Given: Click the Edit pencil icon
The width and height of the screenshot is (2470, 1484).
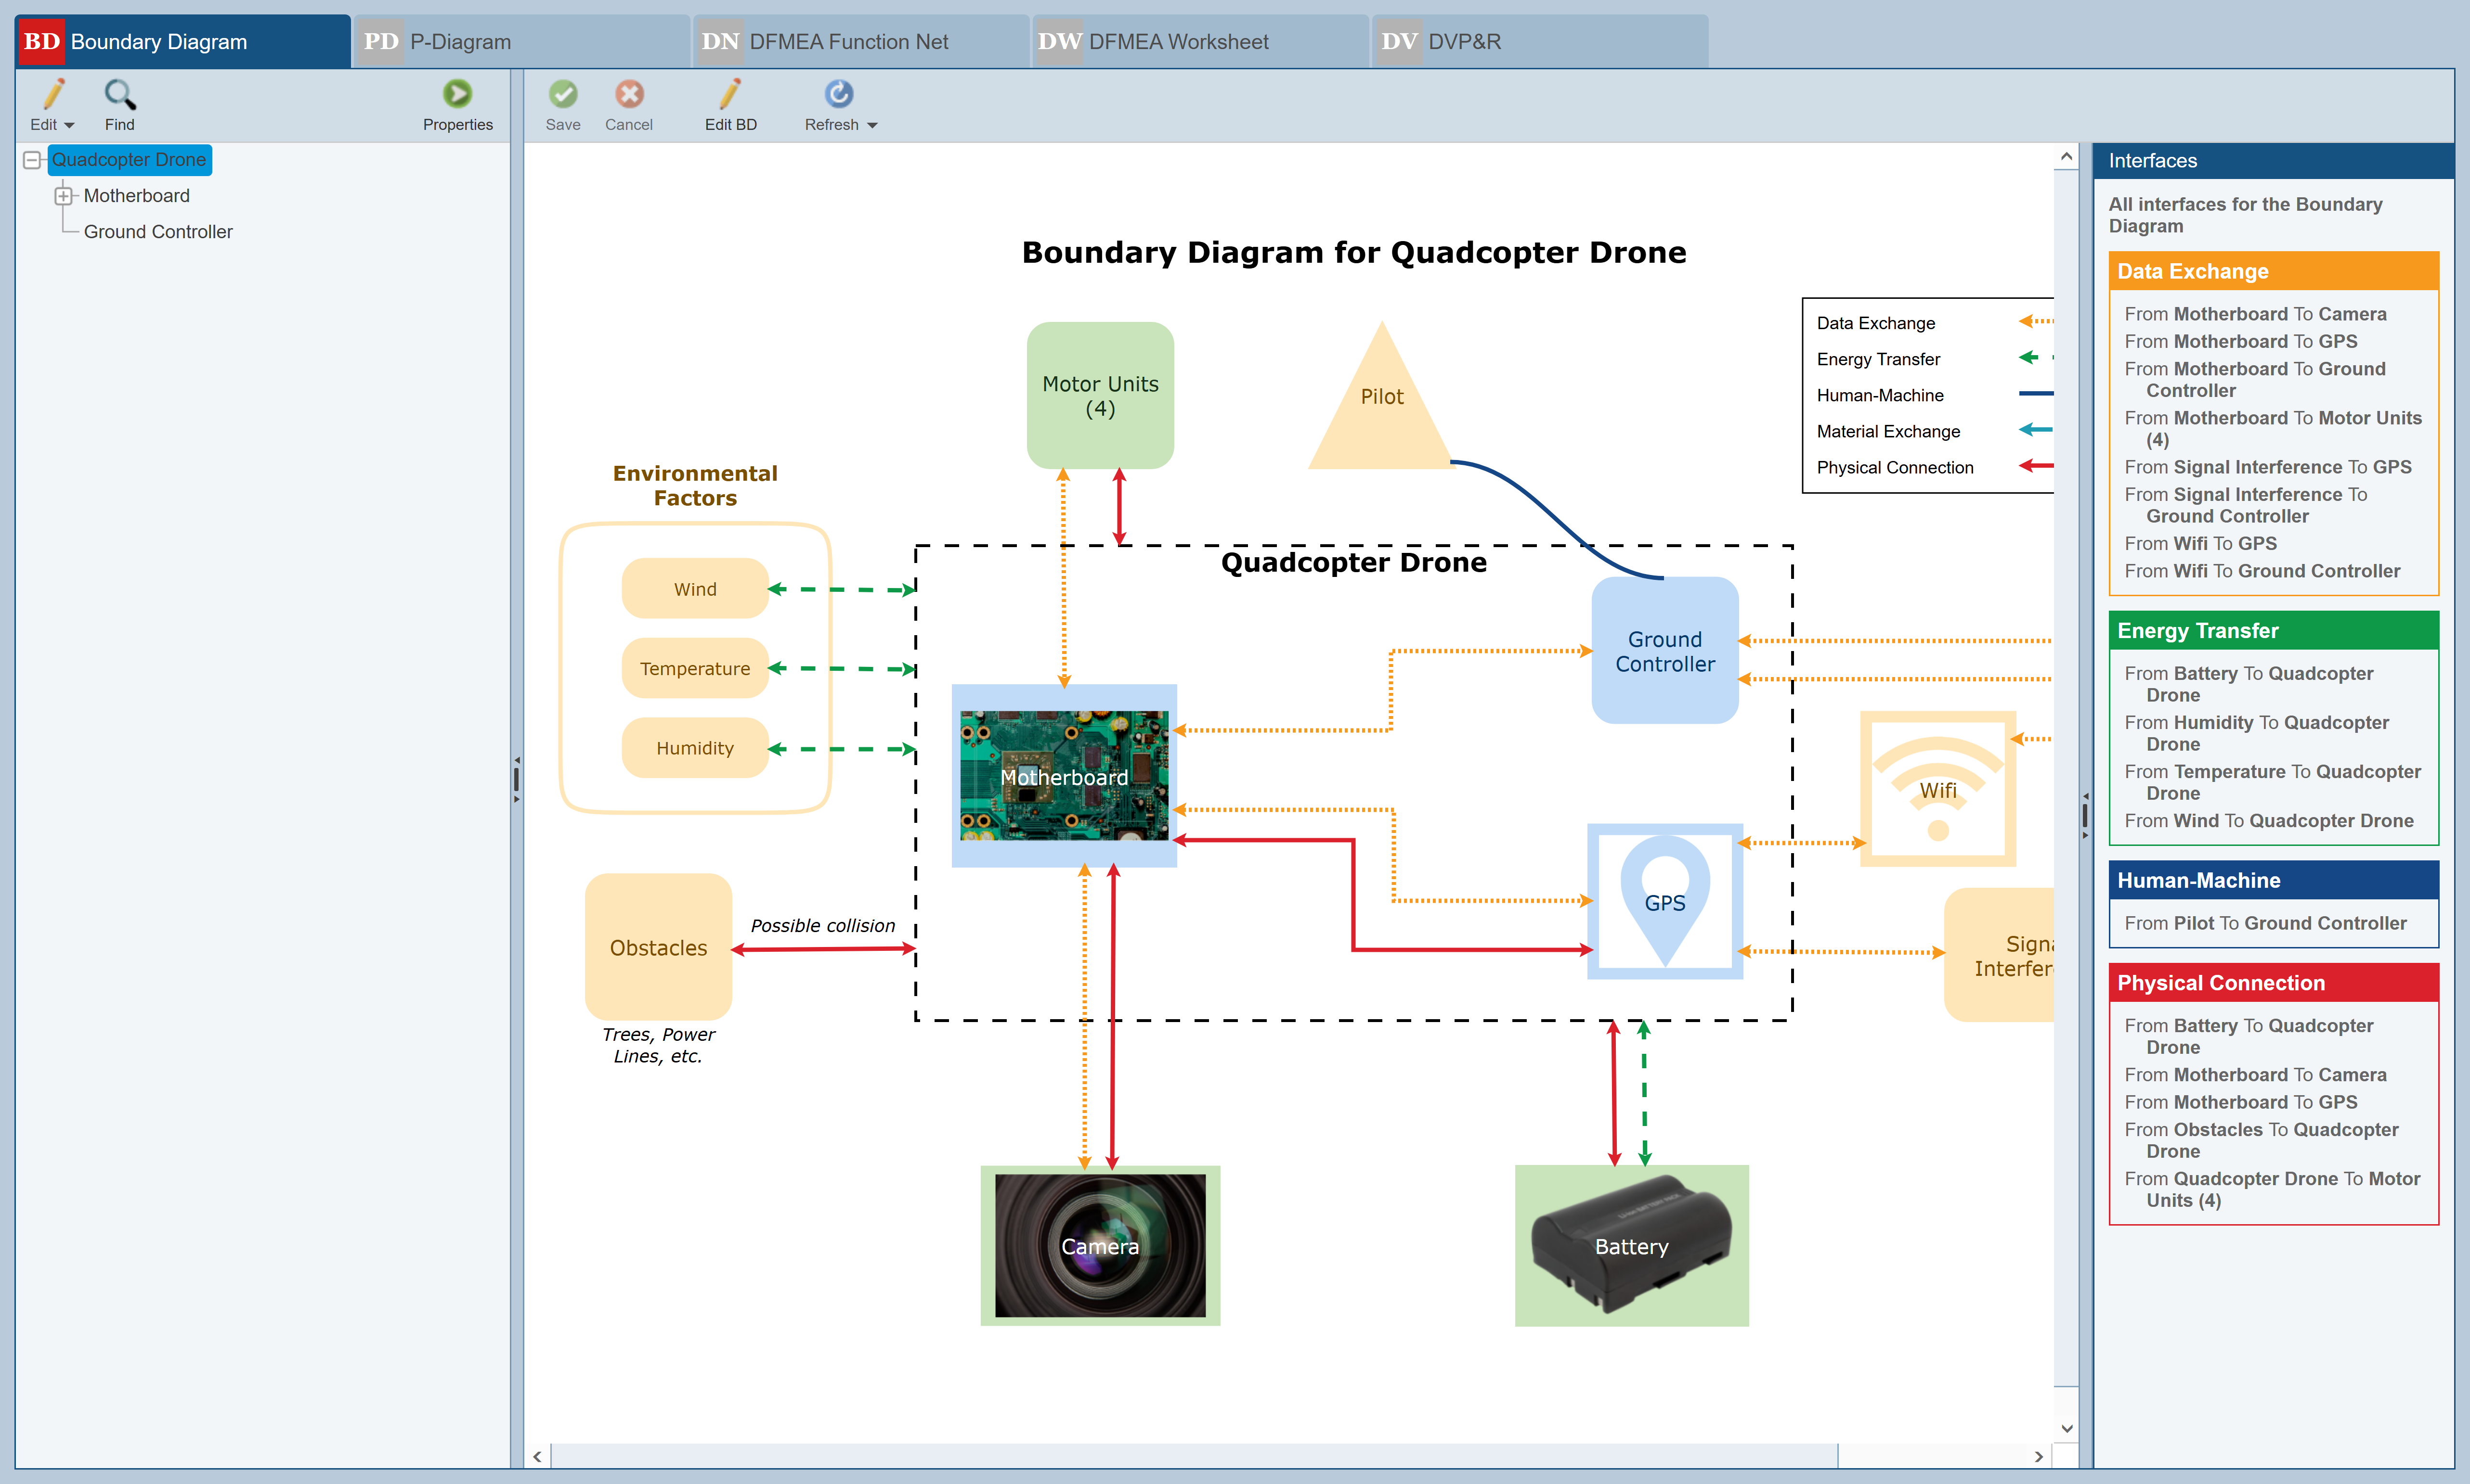Looking at the screenshot, I should pos(52,95).
